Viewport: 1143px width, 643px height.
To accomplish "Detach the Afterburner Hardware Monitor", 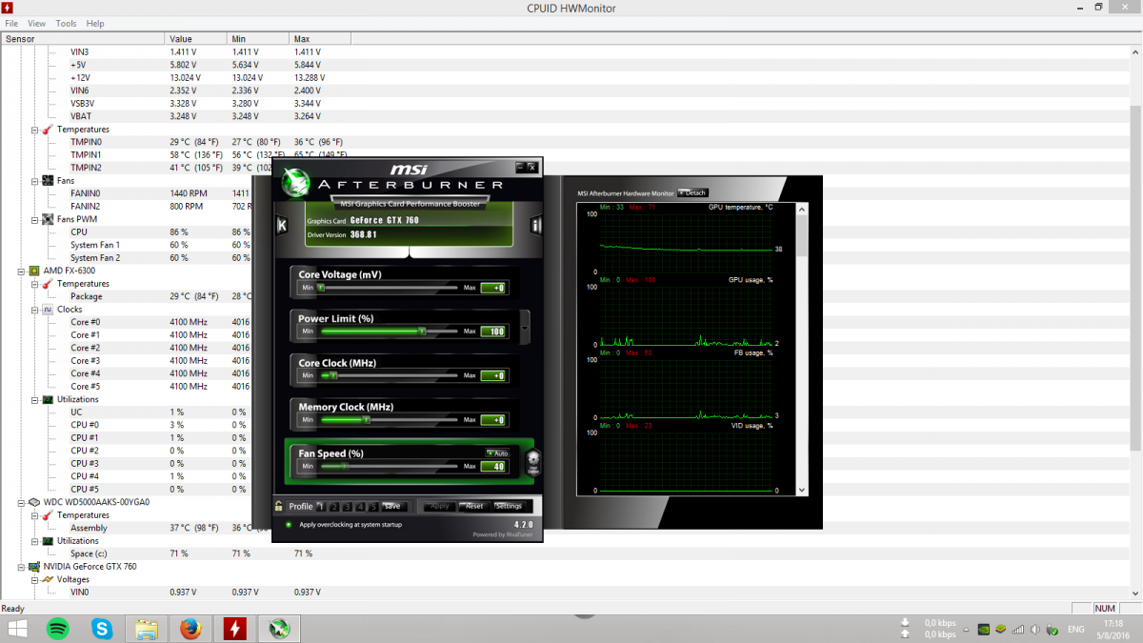I will click(692, 192).
